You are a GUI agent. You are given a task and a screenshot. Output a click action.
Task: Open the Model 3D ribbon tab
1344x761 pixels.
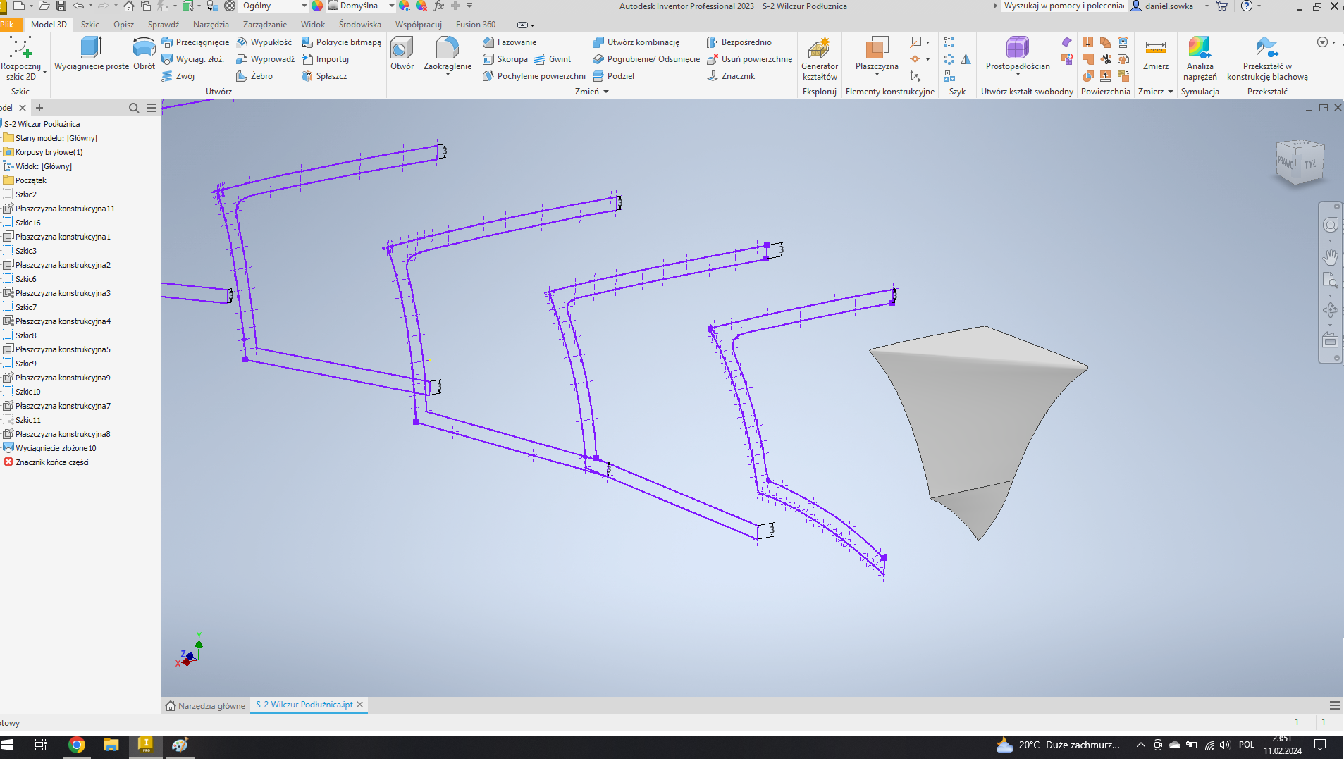[49, 25]
